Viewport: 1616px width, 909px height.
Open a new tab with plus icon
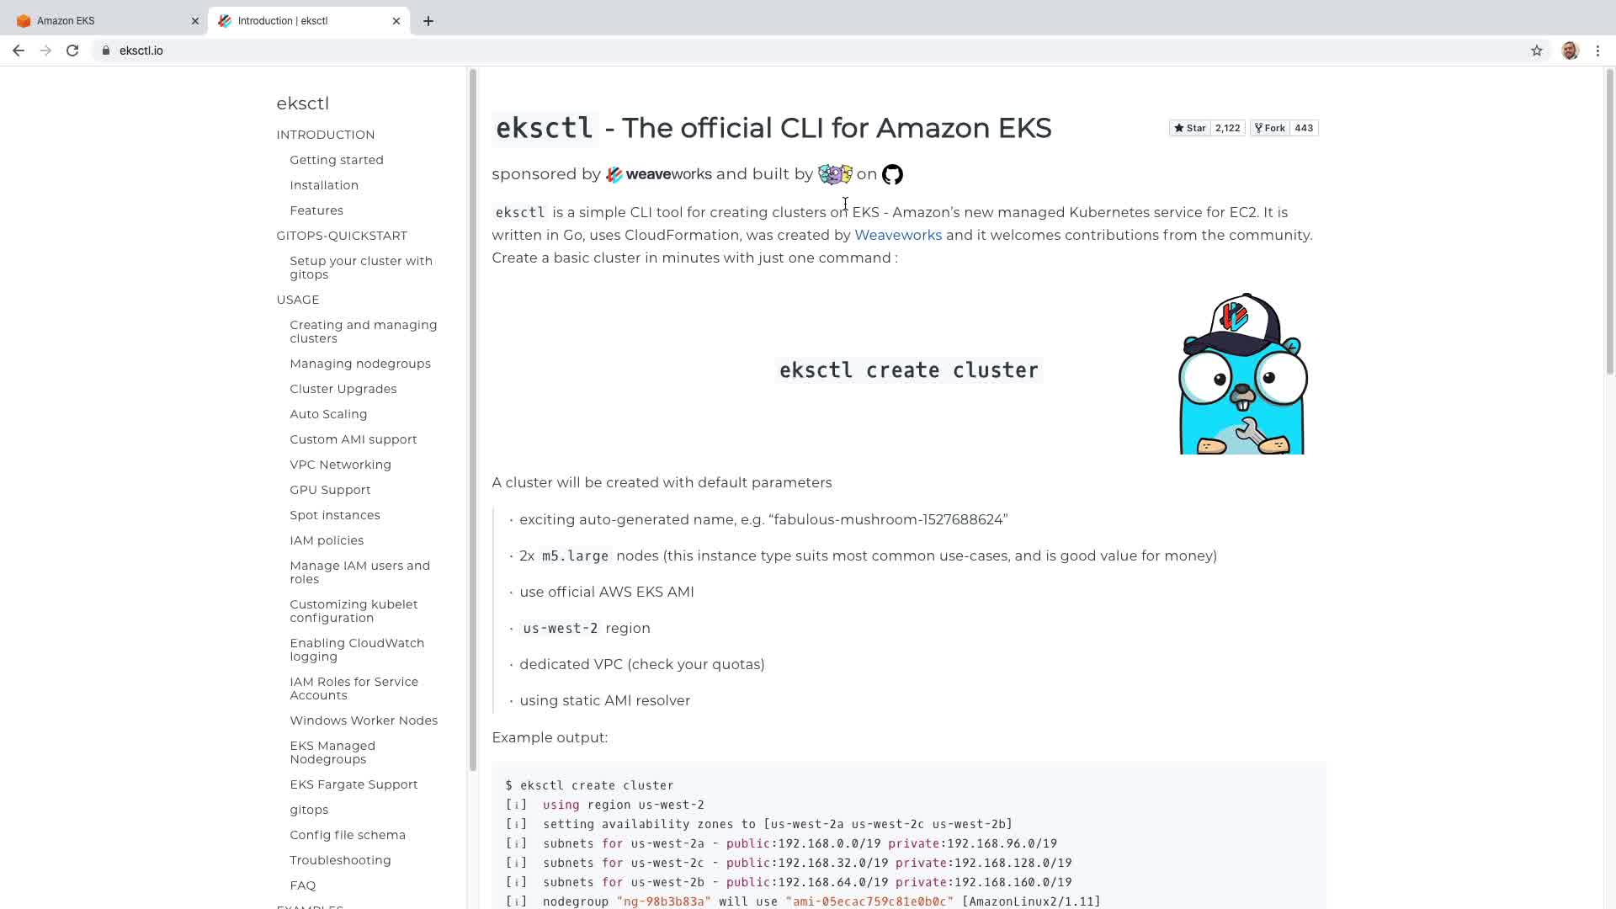click(x=428, y=21)
